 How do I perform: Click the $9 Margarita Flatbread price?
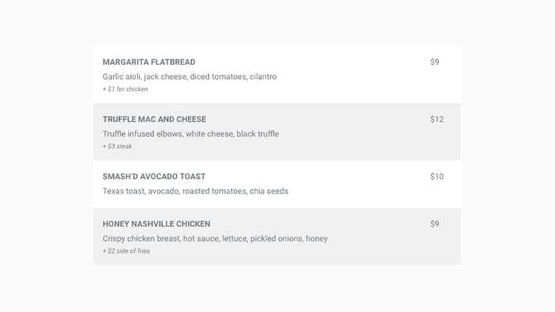pyautogui.click(x=434, y=62)
